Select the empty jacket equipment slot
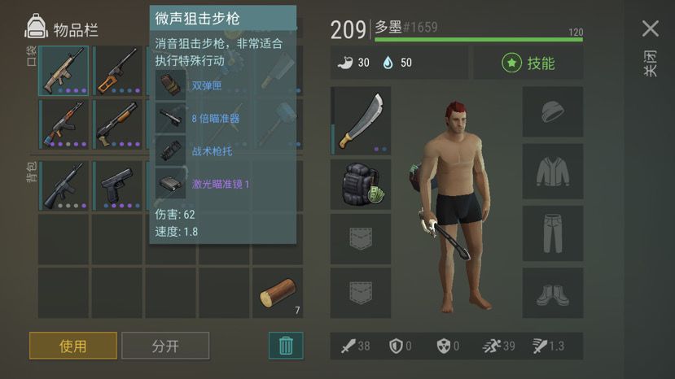Image resolution: width=675 pixels, height=379 pixels. [553, 172]
